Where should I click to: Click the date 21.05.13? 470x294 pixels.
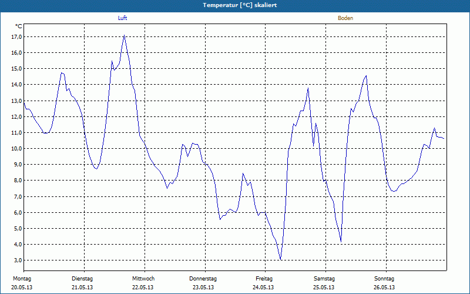pos(82,288)
